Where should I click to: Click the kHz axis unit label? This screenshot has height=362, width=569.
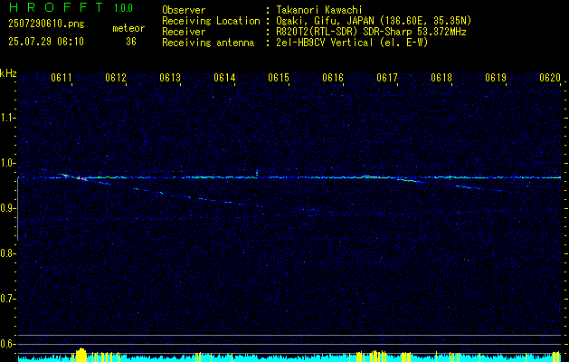pos(8,73)
